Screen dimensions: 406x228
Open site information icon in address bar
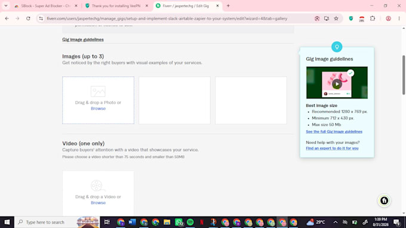click(41, 19)
